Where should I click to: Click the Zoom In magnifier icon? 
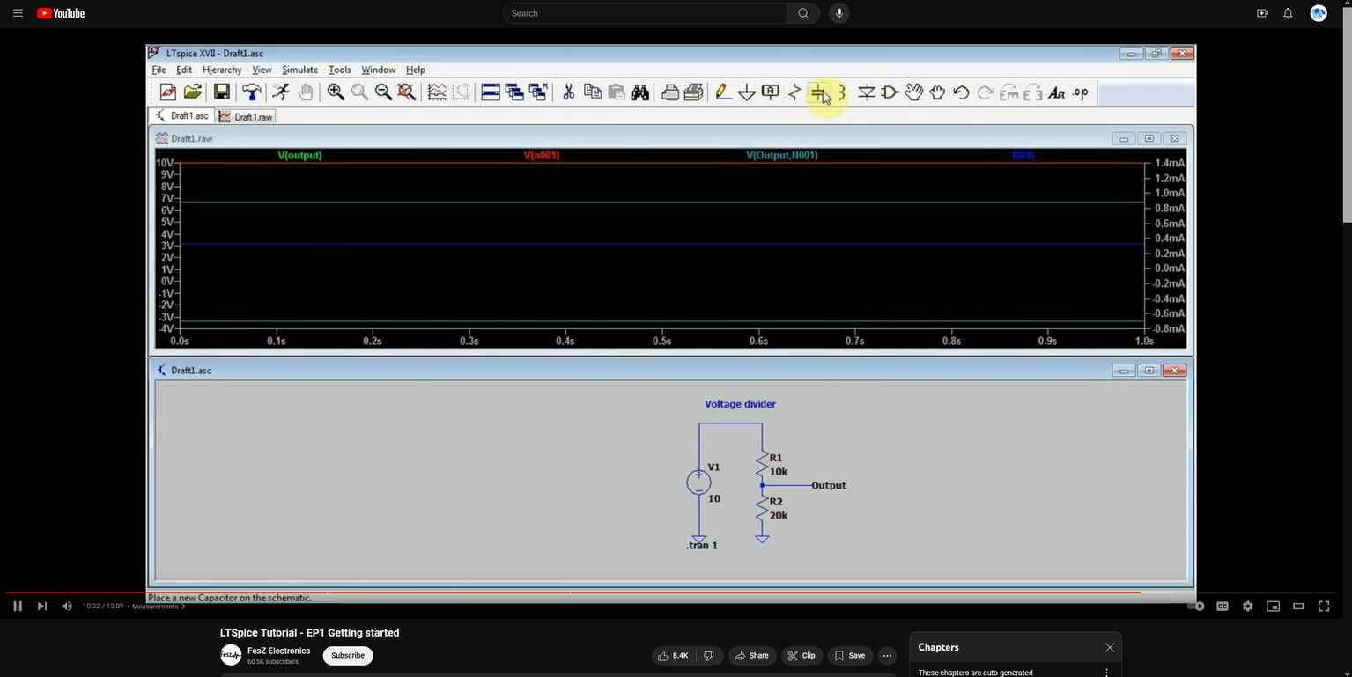[x=336, y=92]
